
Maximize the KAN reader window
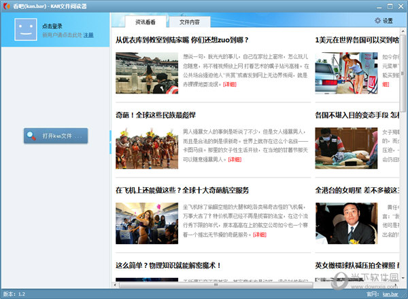click(x=390, y=7)
